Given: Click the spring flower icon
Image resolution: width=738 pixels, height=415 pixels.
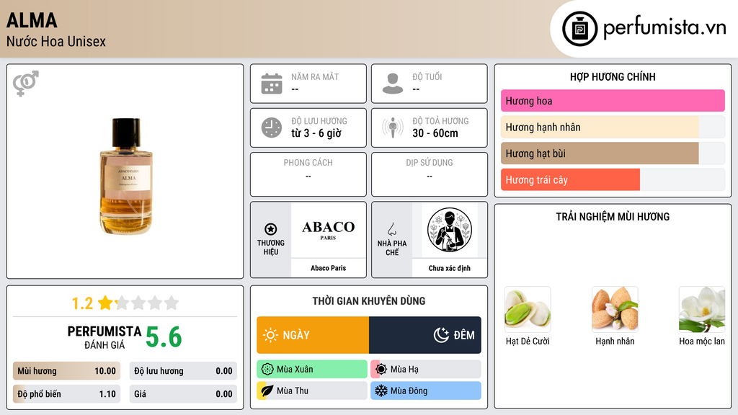Looking at the screenshot, I should coord(267,370).
